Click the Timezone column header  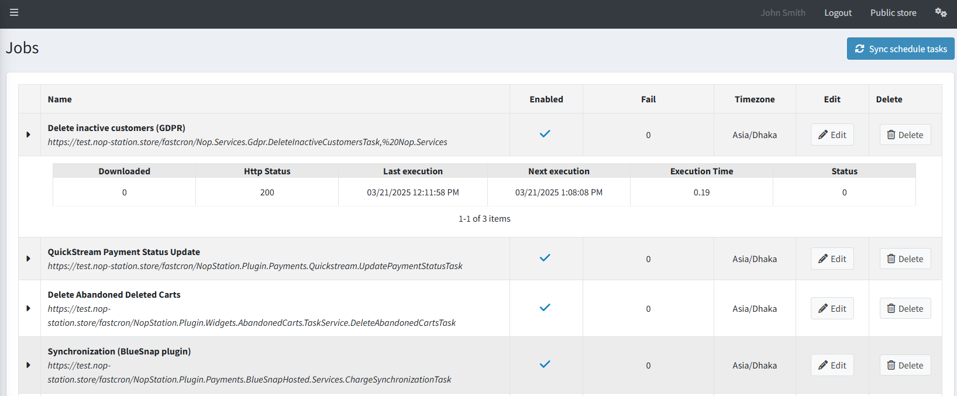[755, 99]
